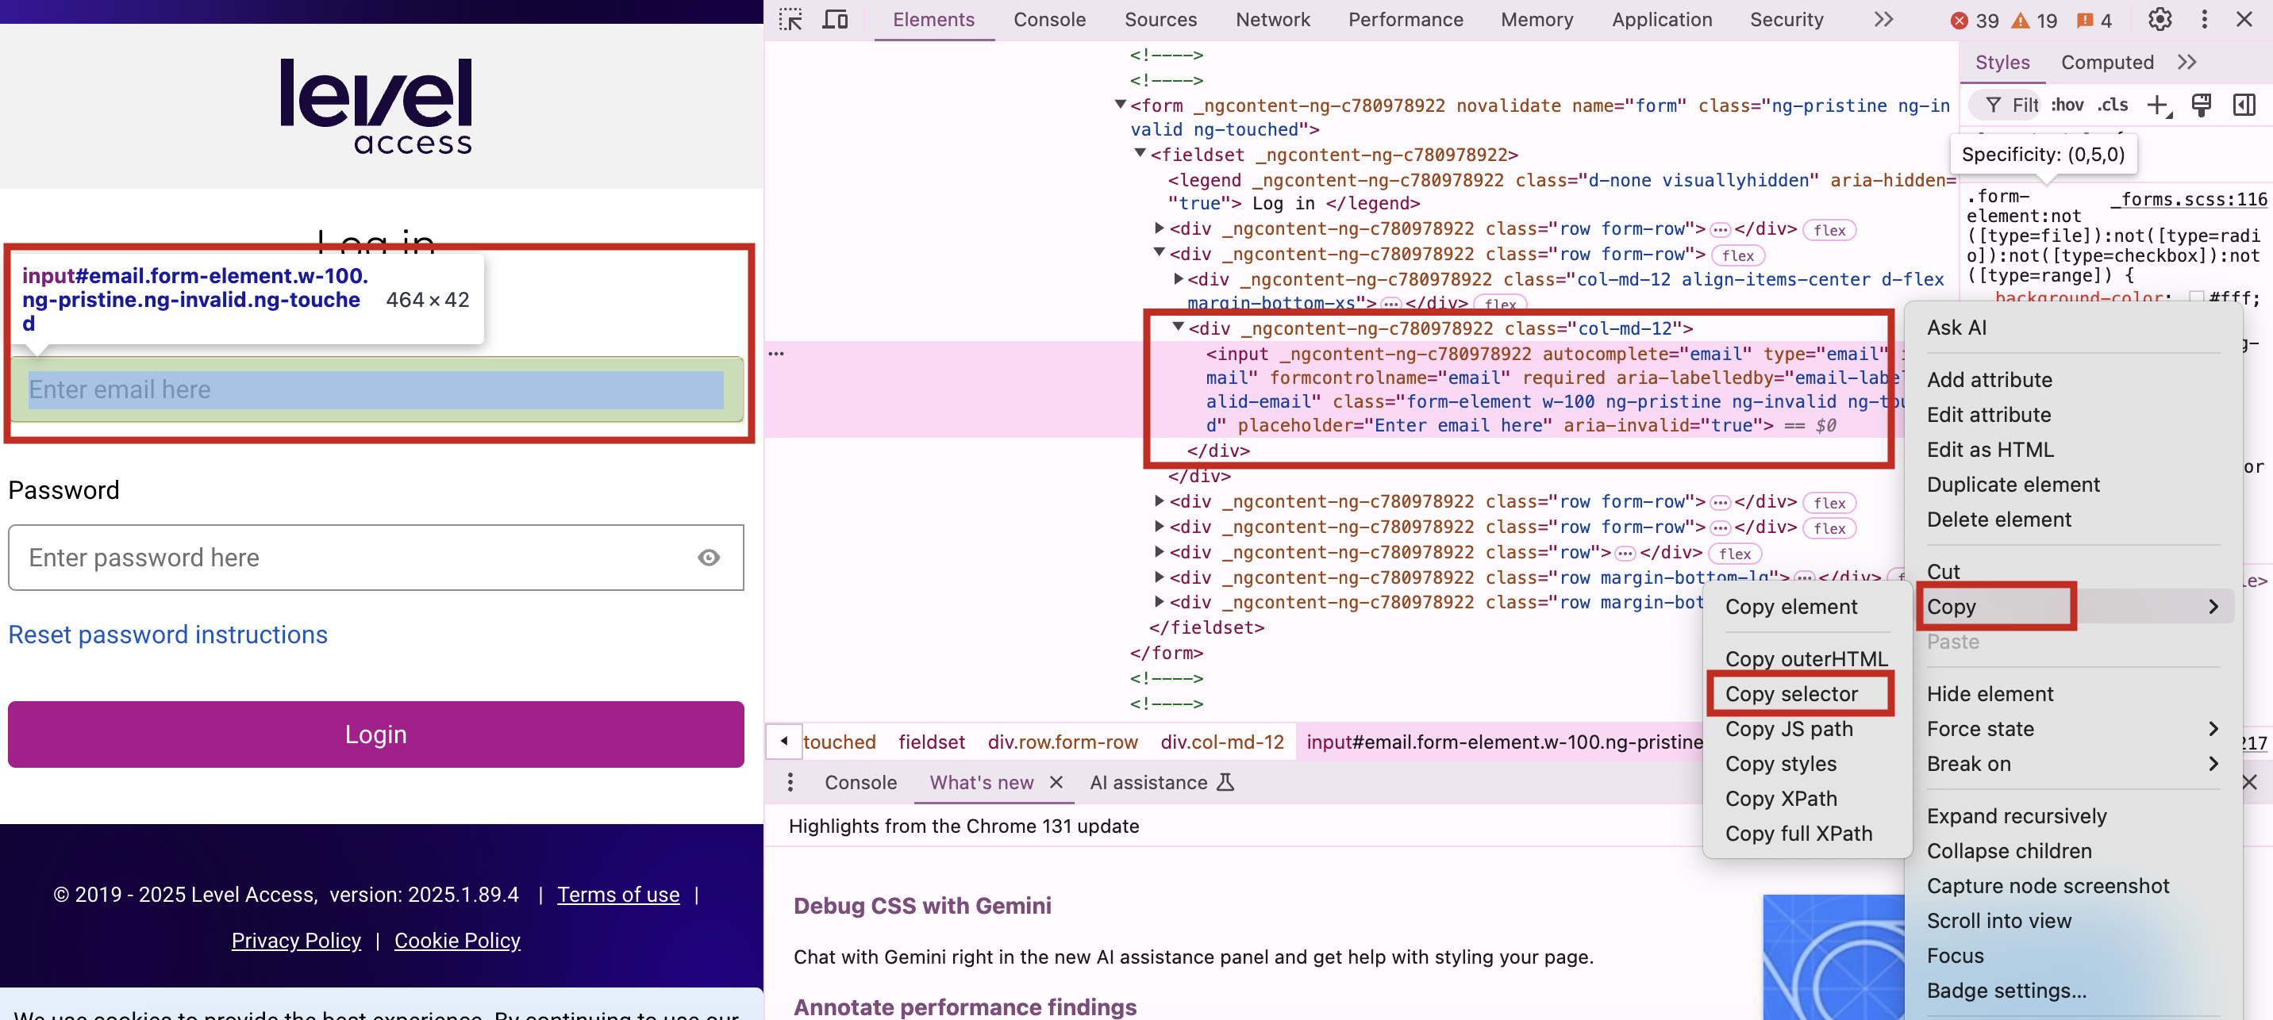
Task: Activate the inspect element picker icon
Action: click(x=790, y=19)
